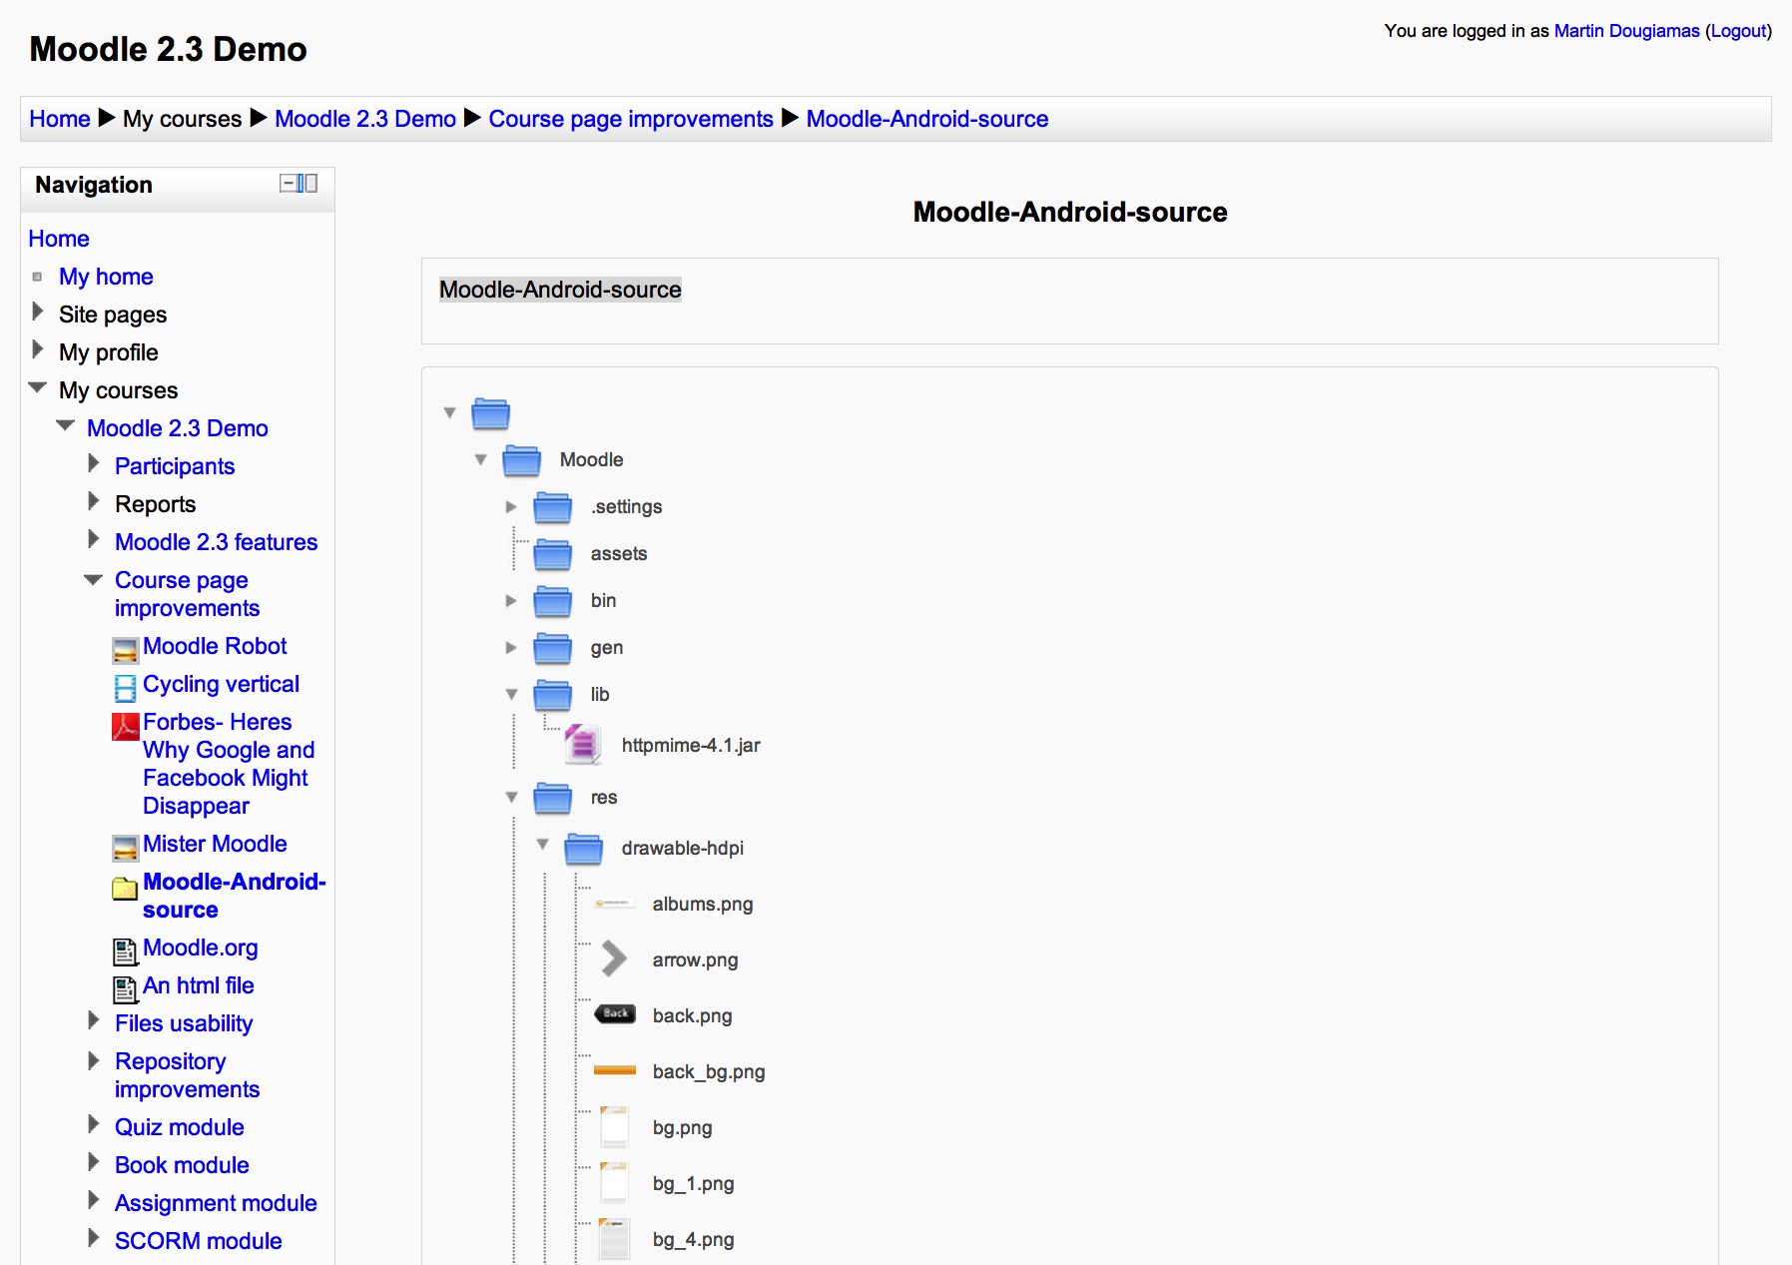Viewport: 1792px width, 1265px height.
Task: Expand My profile in Navigation
Action: coord(38,349)
